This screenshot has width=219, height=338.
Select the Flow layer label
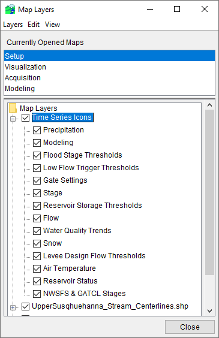51,218
